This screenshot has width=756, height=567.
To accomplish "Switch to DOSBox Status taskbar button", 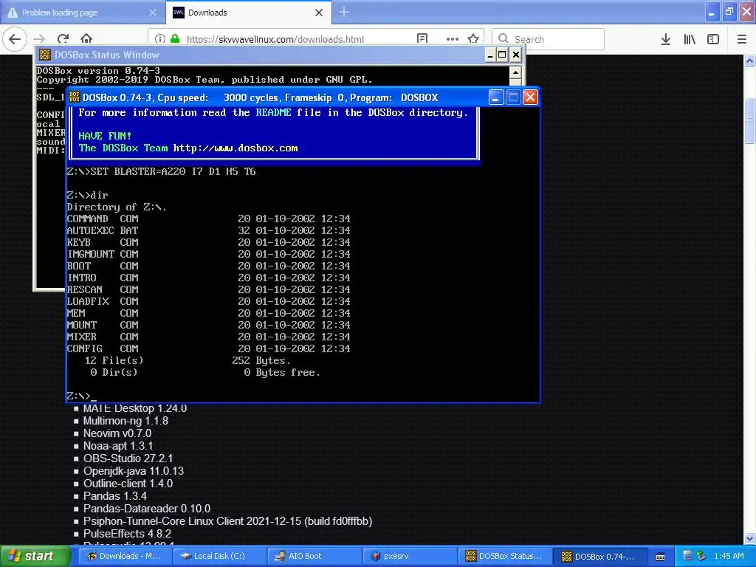I will click(504, 556).
